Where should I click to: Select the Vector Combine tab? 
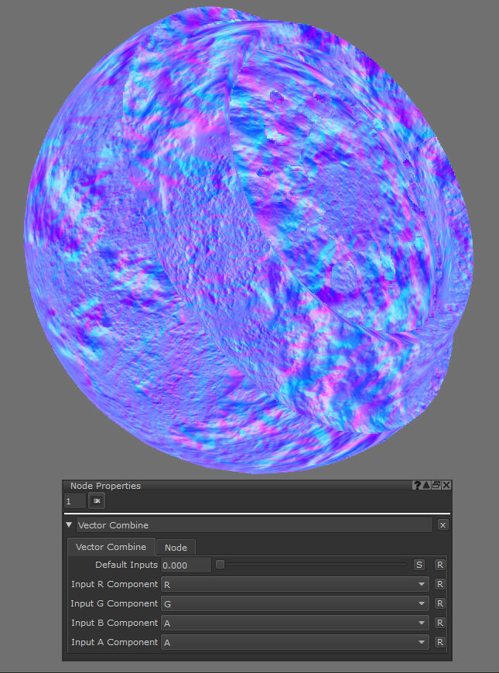pos(111,547)
